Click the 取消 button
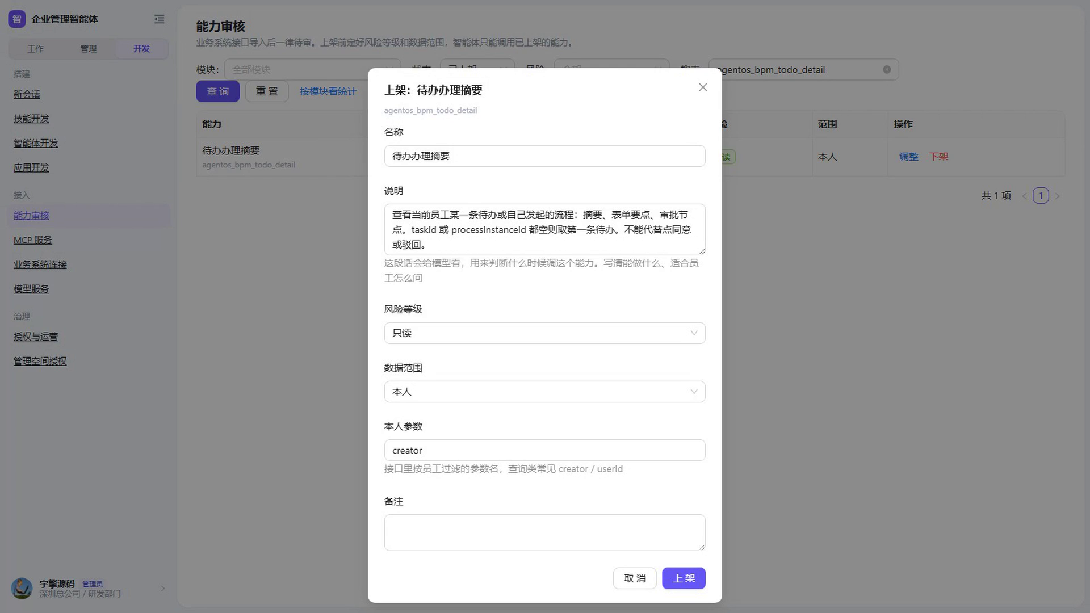This screenshot has height=613, width=1090. click(635, 578)
